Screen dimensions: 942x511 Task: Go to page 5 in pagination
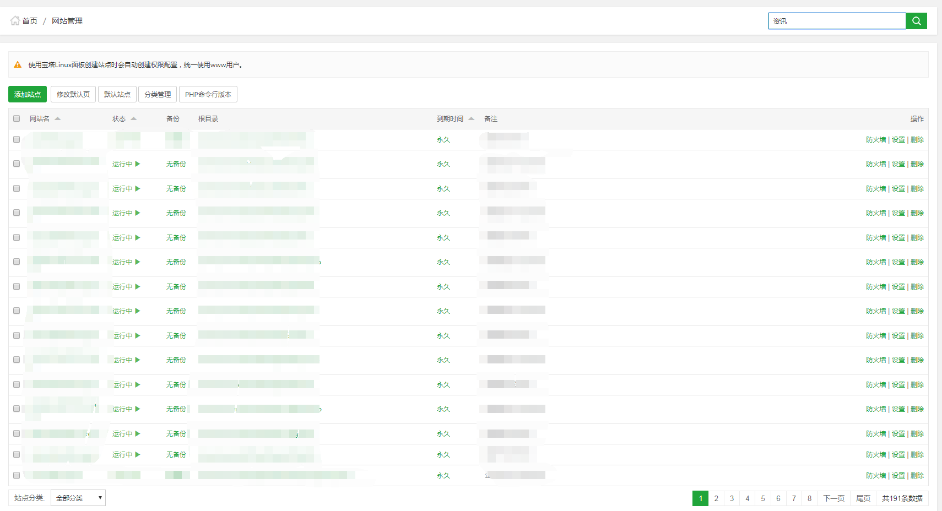[763, 498]
